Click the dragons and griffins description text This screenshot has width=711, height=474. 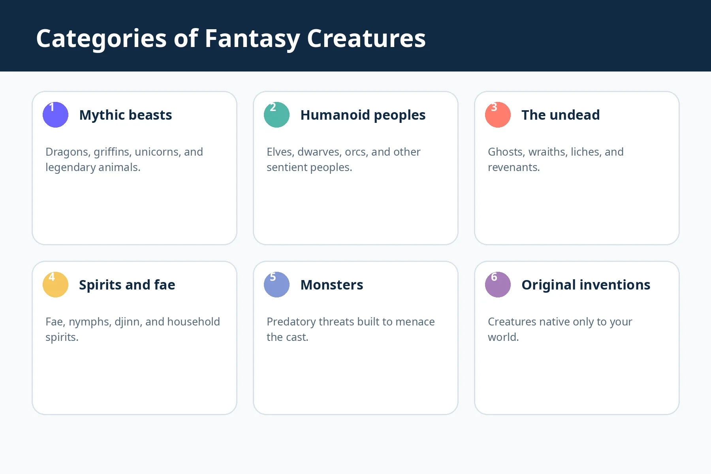tap(124, 160)
